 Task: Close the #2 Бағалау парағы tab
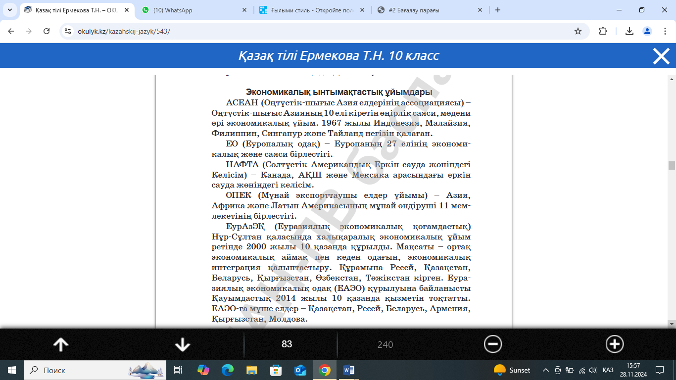479,10
